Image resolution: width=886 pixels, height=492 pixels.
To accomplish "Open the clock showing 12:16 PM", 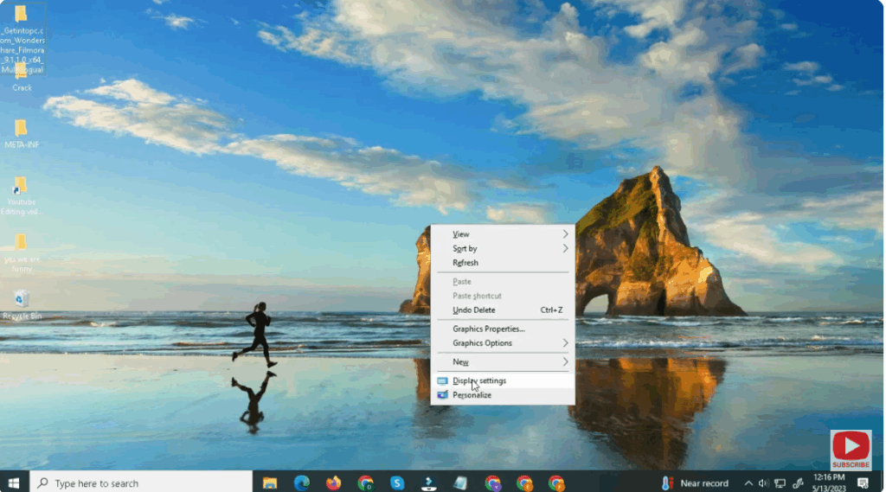I will 829,483.
